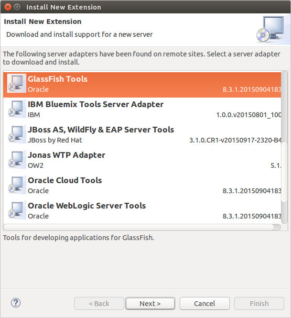Click the Oracle Cloud Tools icon
Screen dimensions: 291x318
click(x=17, y=185)
